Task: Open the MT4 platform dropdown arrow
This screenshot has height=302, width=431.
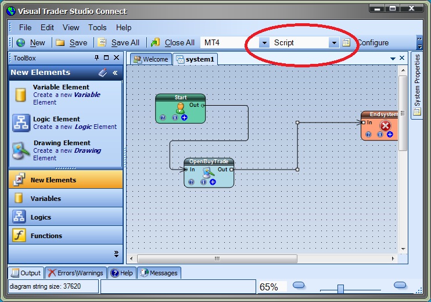Action: [x=264, y=43]
